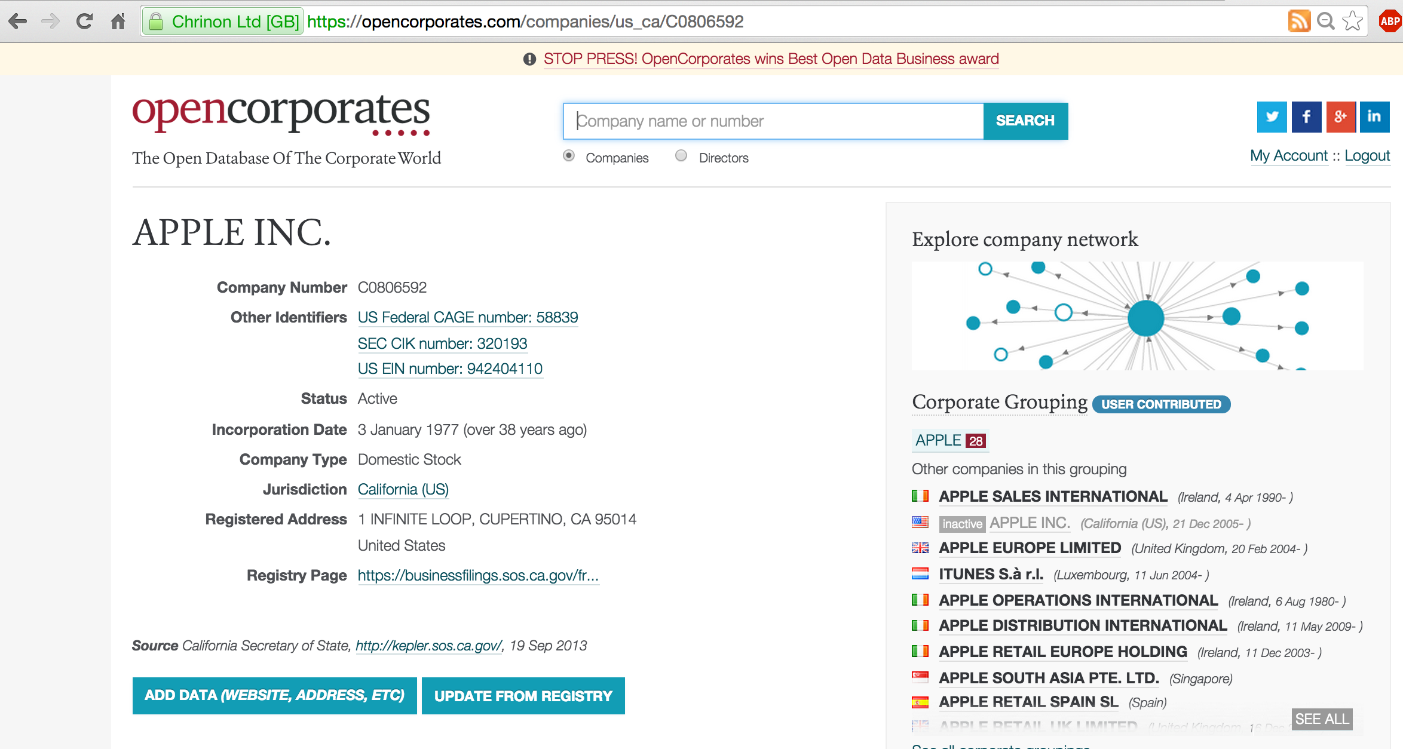Open the California (US) jurisdiction link
1403x749 pixels.
(403, 490)
